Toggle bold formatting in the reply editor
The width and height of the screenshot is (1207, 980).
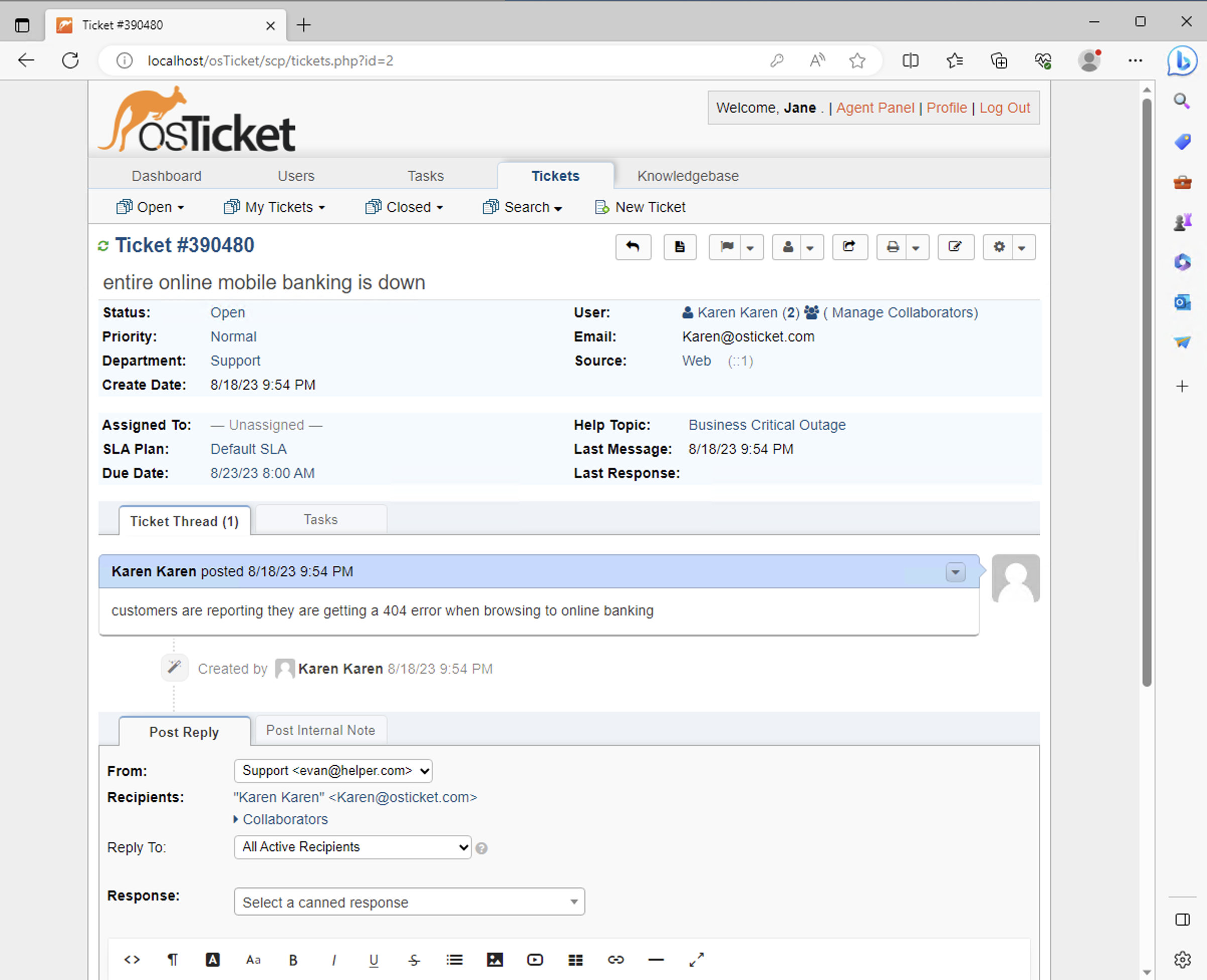click(x=293, y=959)
